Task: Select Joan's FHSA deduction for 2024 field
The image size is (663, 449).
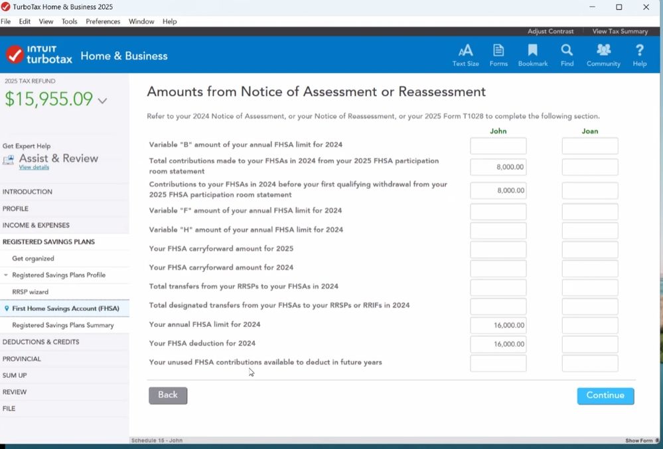Action: tap(589, 344)
